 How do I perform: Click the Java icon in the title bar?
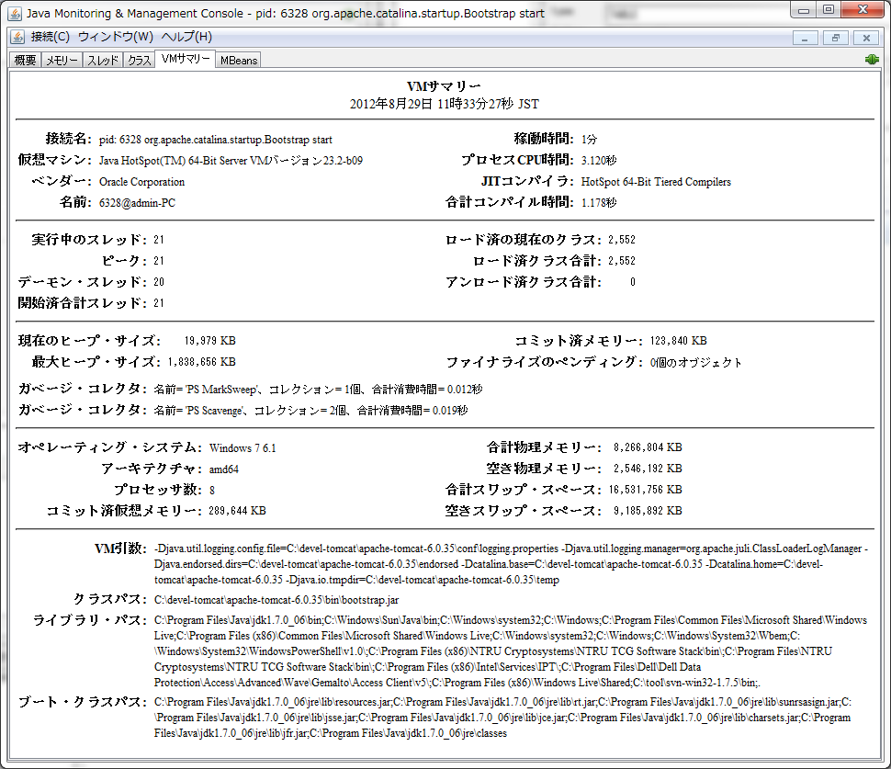pos(16,13)
